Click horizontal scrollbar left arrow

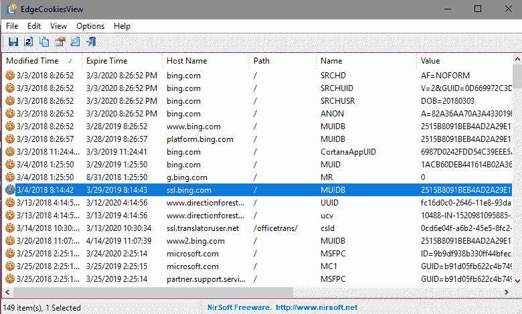(7, 293)
